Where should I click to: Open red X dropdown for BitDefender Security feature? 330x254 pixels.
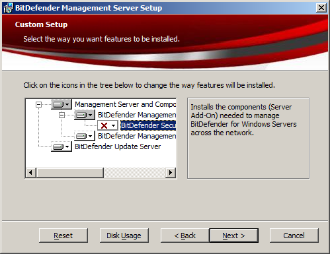point(108,125)
